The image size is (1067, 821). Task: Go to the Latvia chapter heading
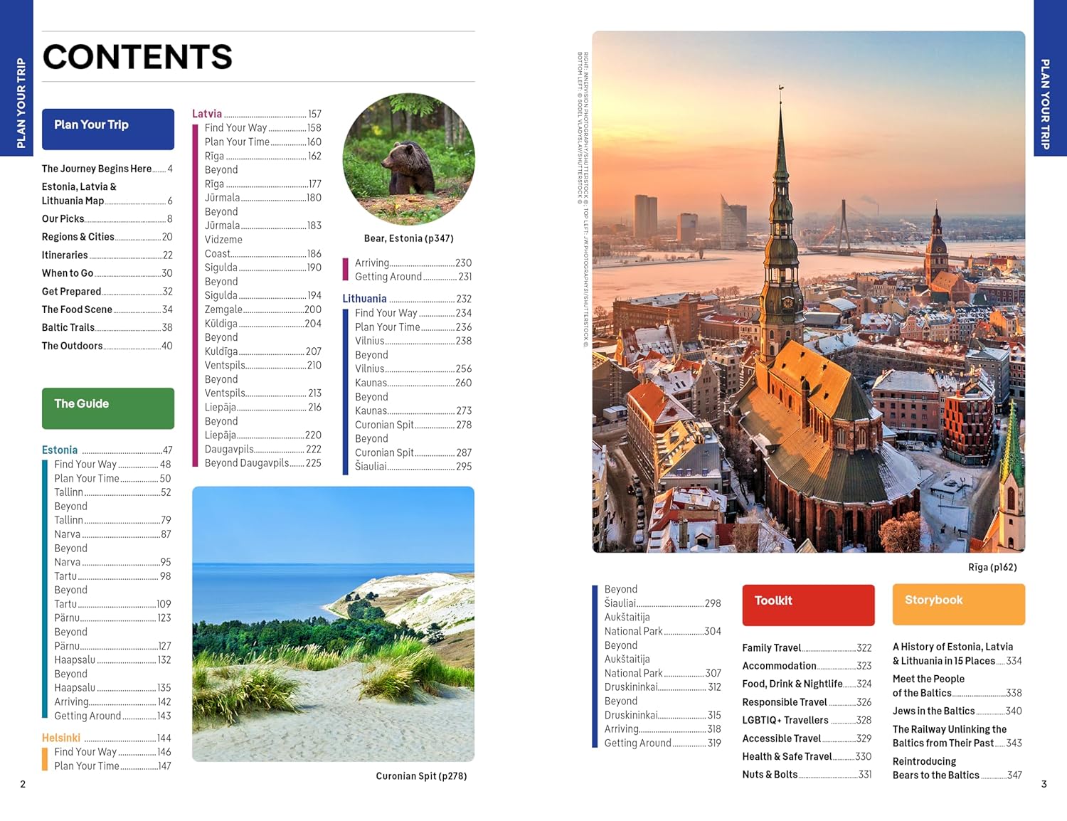coord(207,114)
